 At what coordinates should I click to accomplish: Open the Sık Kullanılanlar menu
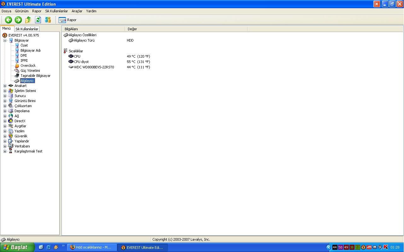(56, 11)
